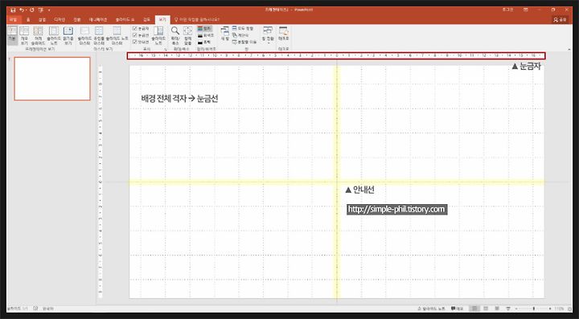Click the Tell Me search box
The width and height of the screenshot is (579, 319).
(197, 19)
